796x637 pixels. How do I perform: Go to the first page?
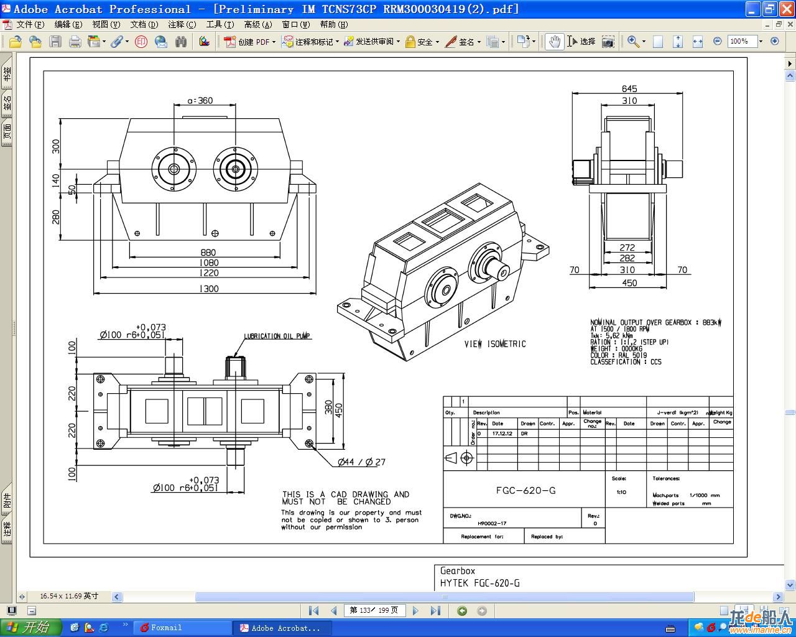pyautogui.click(x=314, y=611)
